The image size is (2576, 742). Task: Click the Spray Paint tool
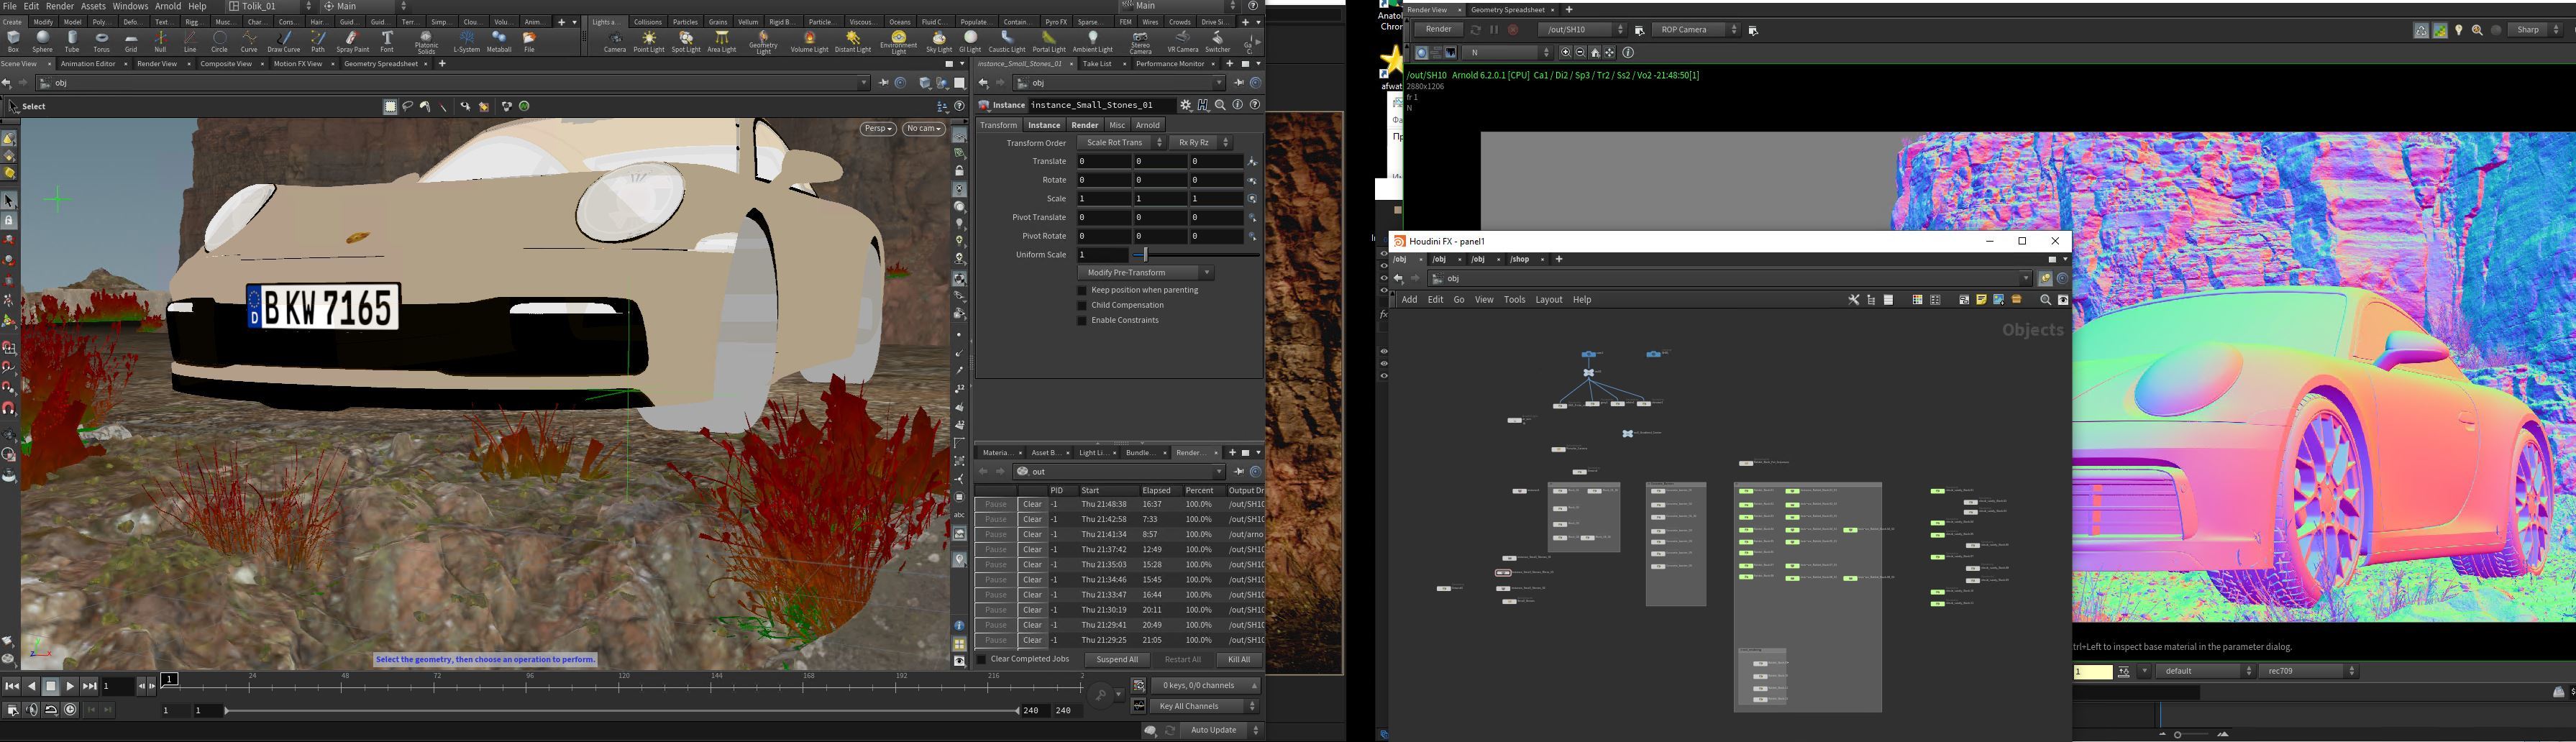pos(352,41)
